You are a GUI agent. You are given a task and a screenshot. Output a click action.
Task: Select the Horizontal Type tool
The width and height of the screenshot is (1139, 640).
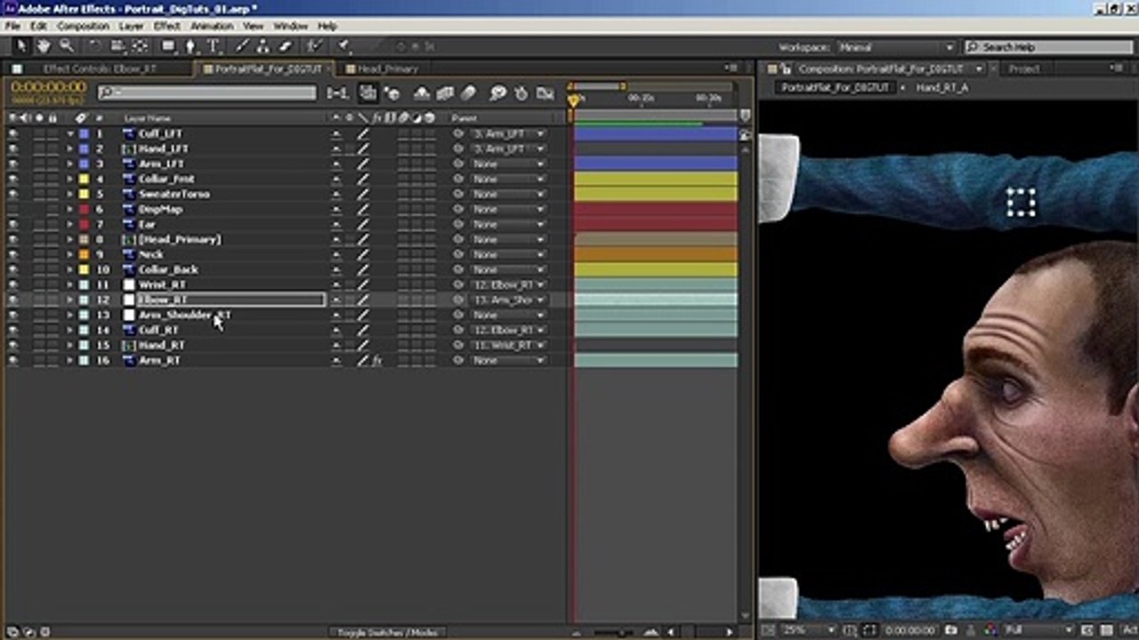click(214, 46)
